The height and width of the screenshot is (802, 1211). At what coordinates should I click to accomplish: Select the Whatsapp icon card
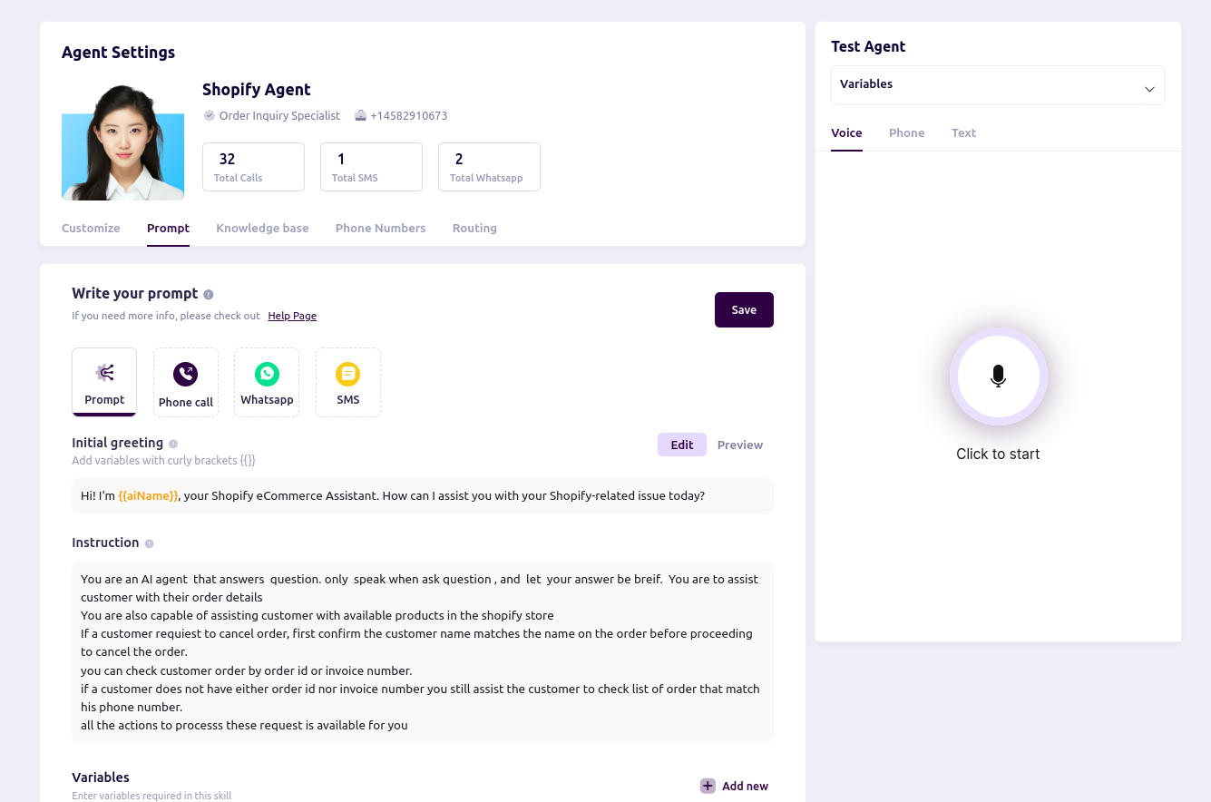267,382
